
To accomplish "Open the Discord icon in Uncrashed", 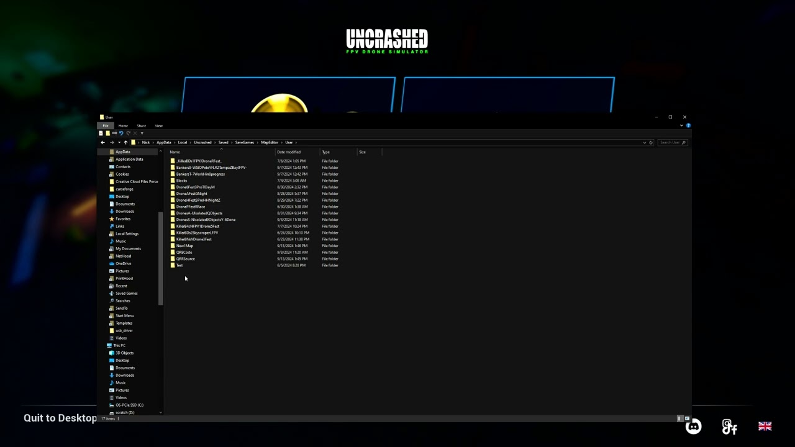I will (694, 426).
